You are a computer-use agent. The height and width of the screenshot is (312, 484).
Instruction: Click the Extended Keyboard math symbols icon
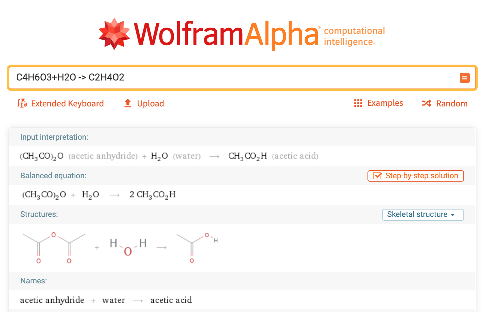click(22, 103)
